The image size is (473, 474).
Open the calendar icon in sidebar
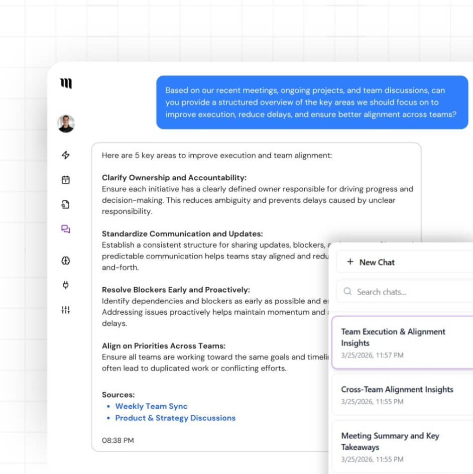point(66,180)
